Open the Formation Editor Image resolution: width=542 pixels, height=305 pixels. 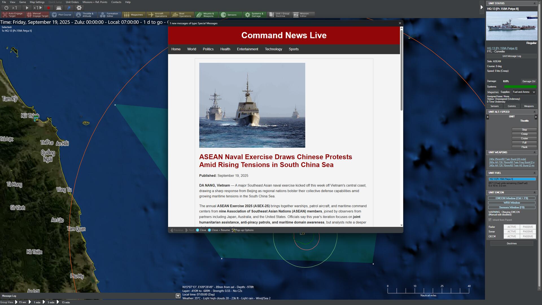click(x=110, y=15)
